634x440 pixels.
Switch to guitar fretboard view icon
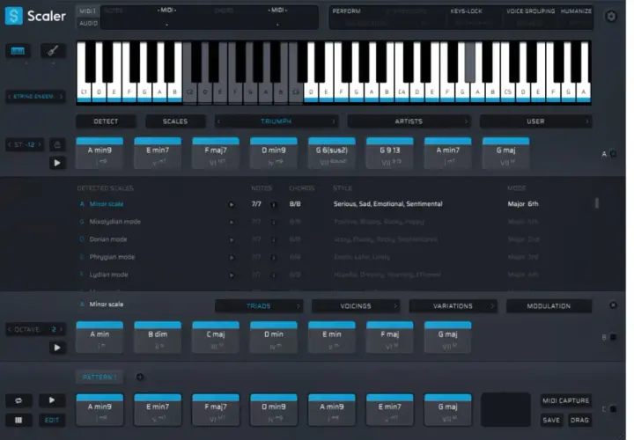pos(53,51)
